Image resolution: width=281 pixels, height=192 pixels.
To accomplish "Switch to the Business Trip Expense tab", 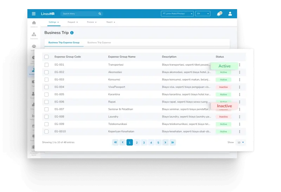I will 99,42.
